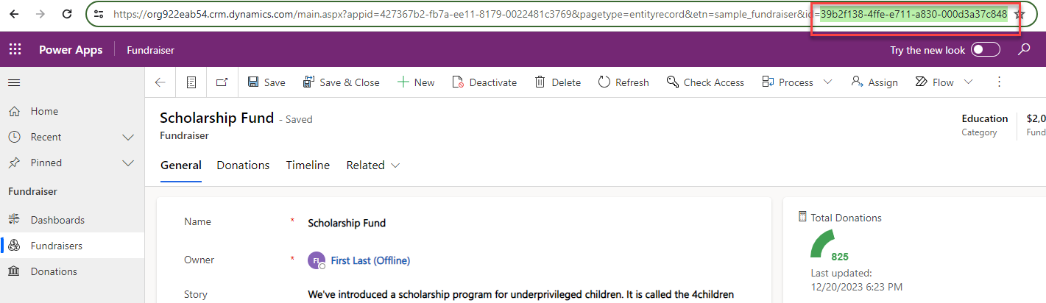Click Save & Close button
The height and width of the screenshot is (303, 1046).
(342, 82)
